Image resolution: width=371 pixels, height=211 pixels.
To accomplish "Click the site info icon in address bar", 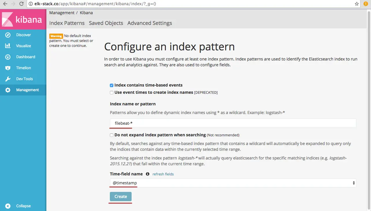I will (x=31, y=4).
